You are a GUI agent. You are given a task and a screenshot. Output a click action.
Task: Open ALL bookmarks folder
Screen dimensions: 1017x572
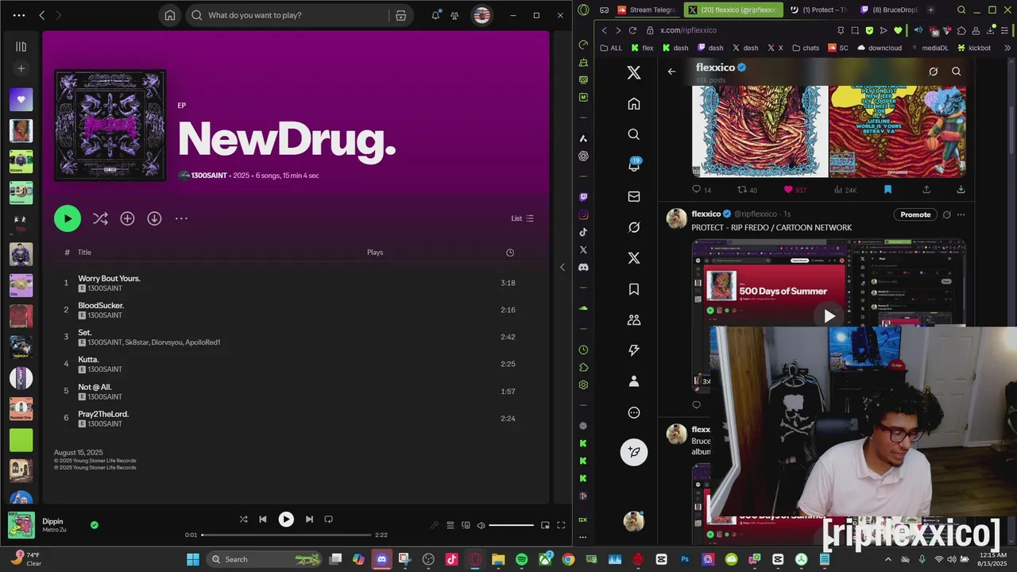(611, 48)
